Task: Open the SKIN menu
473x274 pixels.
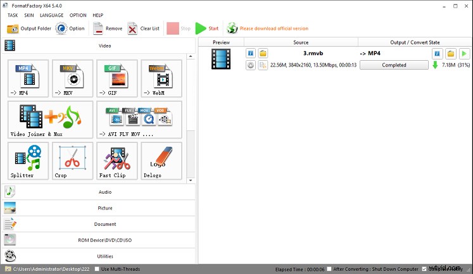Action: tap(29, 15)
